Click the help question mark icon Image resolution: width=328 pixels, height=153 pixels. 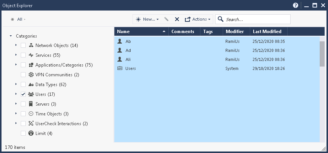[296, 6]
